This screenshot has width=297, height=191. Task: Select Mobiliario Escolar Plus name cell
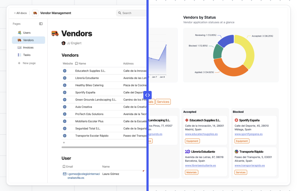point(89,121)
